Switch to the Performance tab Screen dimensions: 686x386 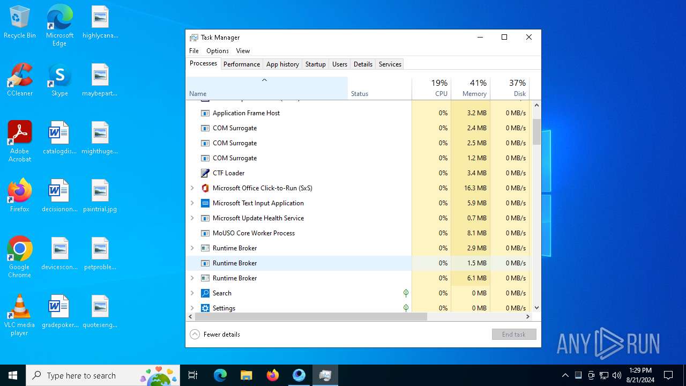242,64
